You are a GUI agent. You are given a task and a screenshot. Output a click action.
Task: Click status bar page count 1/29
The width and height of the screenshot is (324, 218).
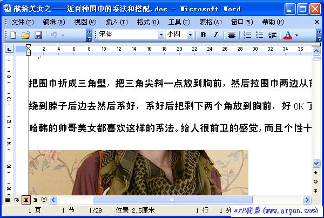96,210
